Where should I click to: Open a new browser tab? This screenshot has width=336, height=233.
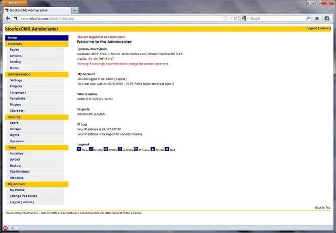coord(75,10)
